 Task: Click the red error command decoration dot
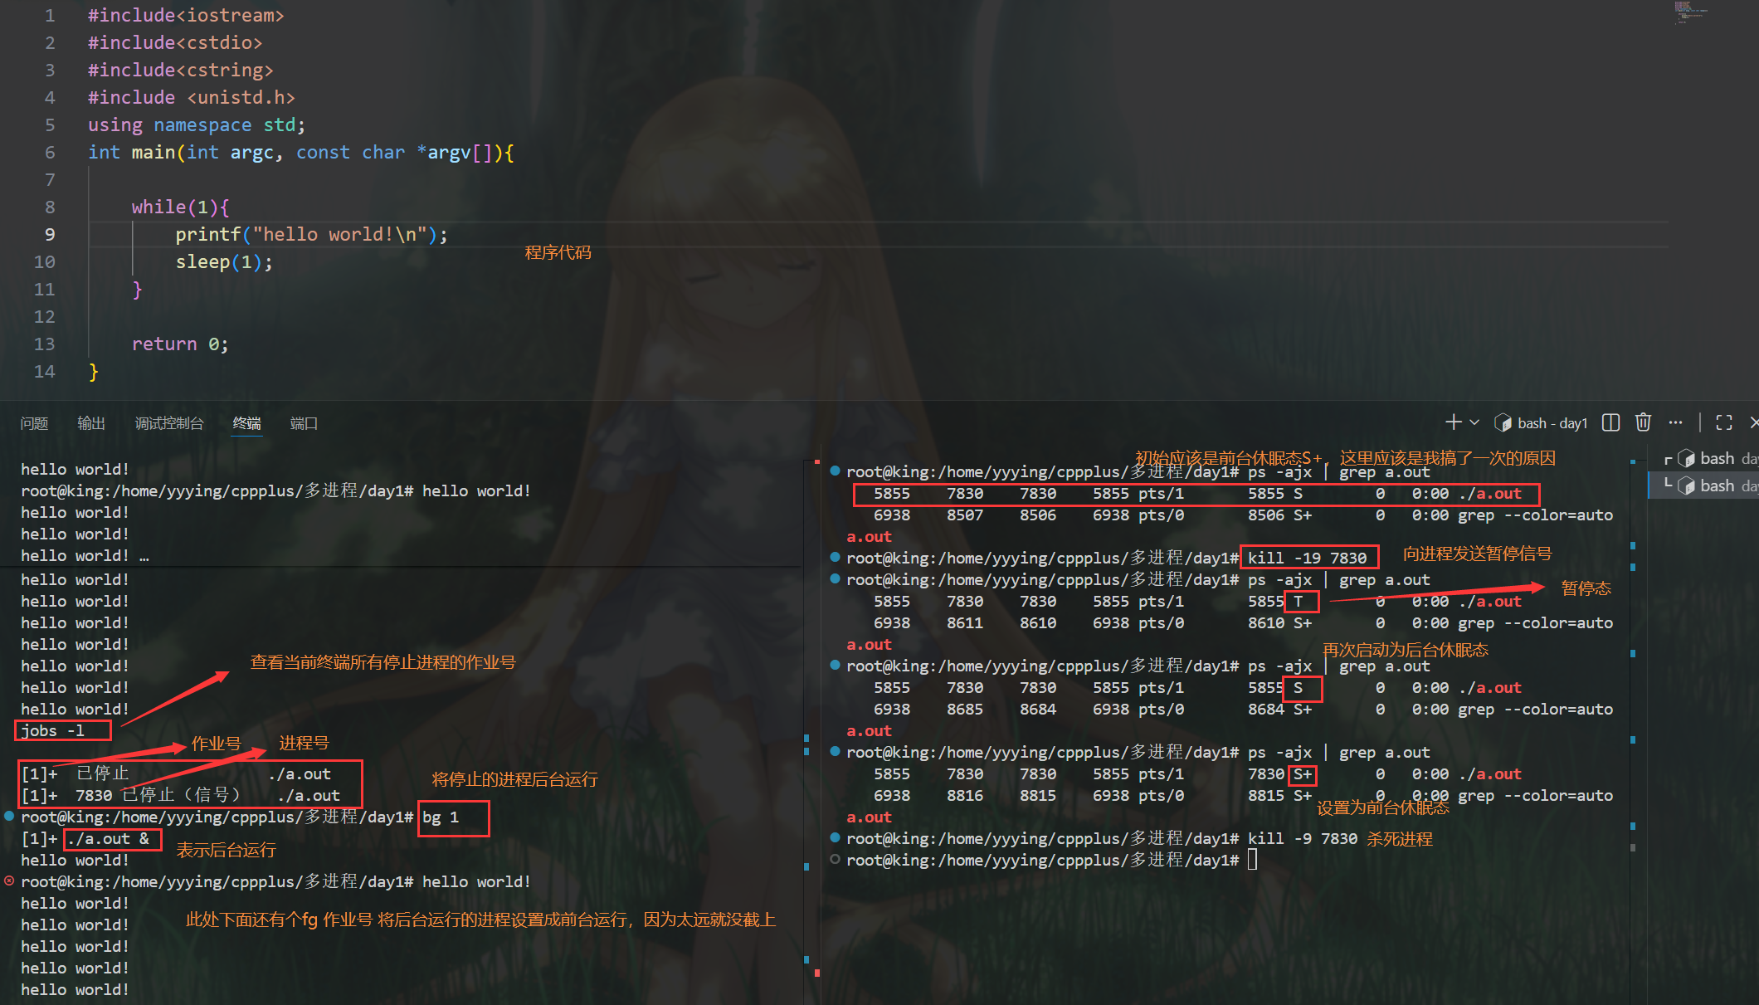[x=9, y=881]
